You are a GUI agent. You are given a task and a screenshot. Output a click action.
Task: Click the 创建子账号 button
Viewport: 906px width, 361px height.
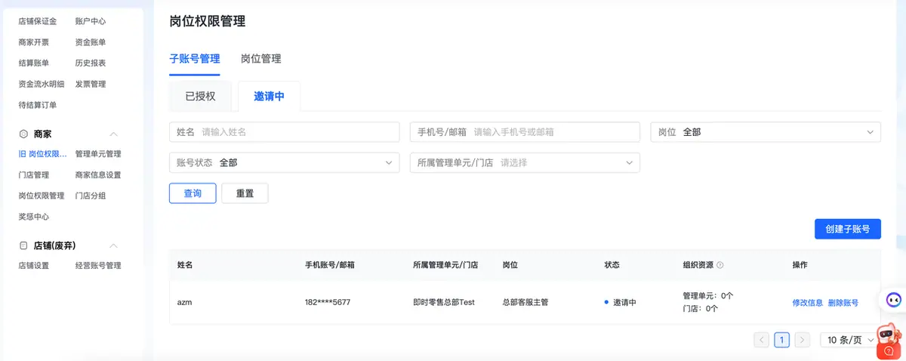coord(848,230)
